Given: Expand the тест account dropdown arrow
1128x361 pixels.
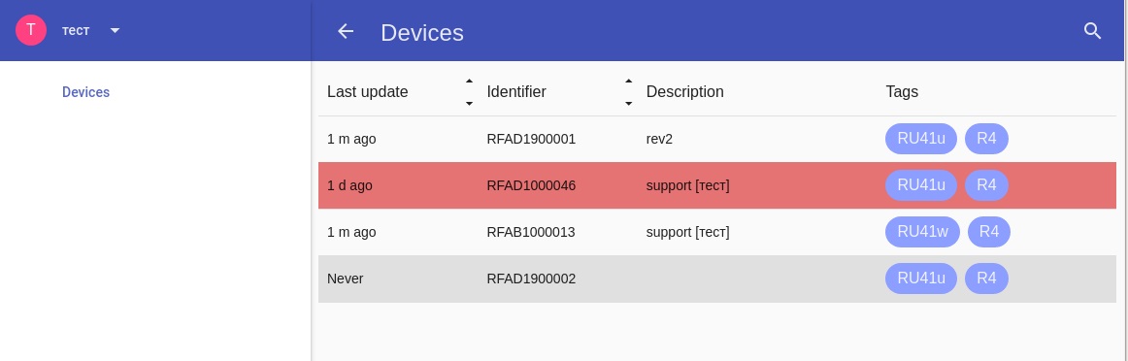Looking at the screenshot, I should (x=116, y=30).
